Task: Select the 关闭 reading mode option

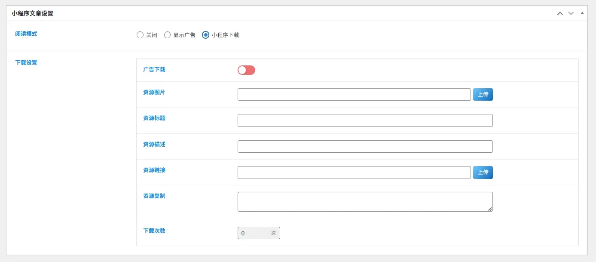Action: click(140, 35)
